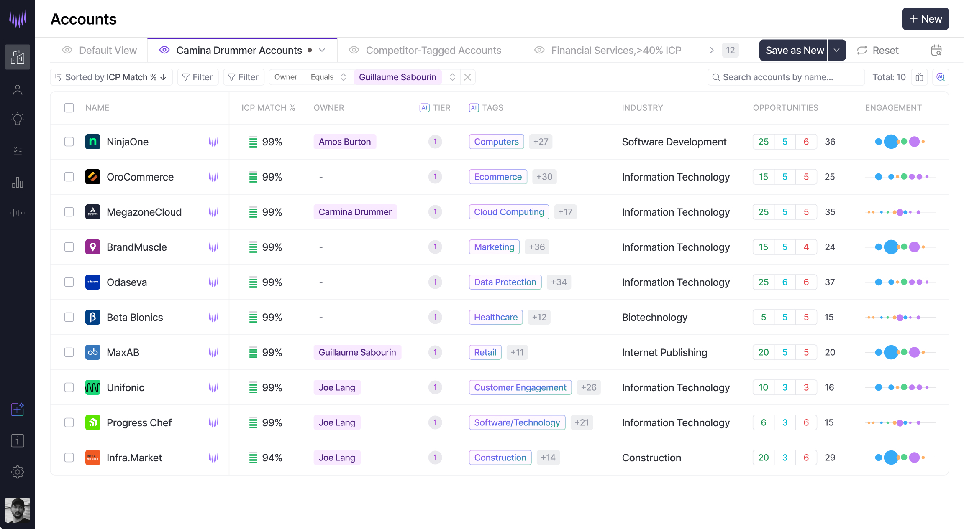Switch to Competitor-Tagged Accounts tab
Screen dimensions: 964x529
point(433,50)
